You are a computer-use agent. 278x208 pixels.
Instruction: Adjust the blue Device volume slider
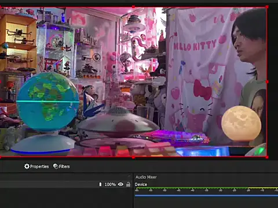pyautogui.click(x=206, y=196)
